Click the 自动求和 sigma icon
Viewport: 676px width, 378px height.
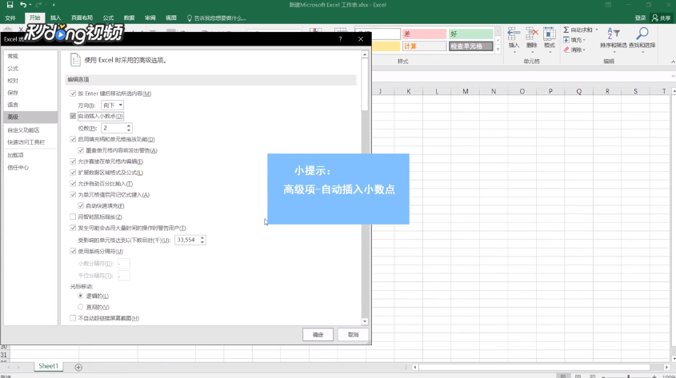click(566, 30)
